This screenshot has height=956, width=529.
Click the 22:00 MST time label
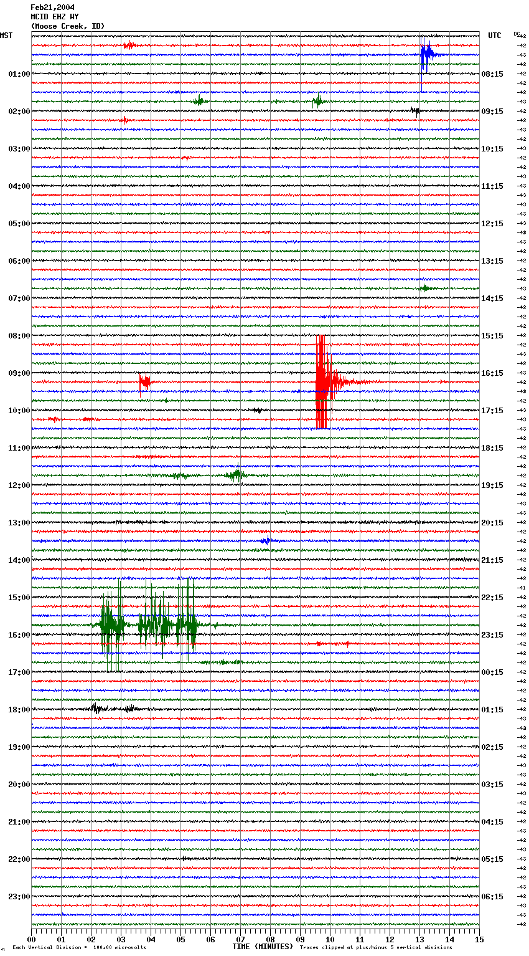point(19,859)
